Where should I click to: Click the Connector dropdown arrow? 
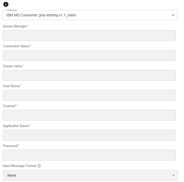173,15
